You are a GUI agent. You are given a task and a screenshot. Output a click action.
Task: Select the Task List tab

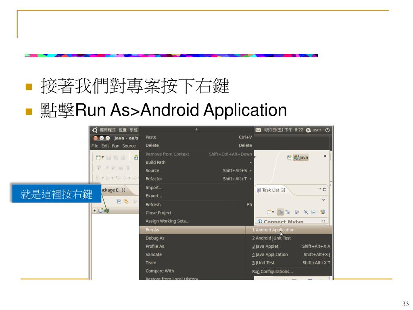point(271,190)
